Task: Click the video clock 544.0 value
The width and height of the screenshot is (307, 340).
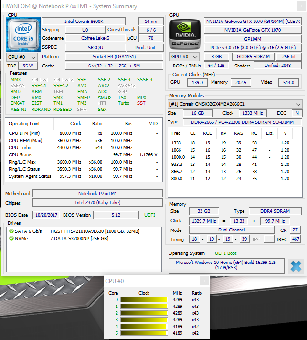Action: pyautogui.click(x=288, y=82)
